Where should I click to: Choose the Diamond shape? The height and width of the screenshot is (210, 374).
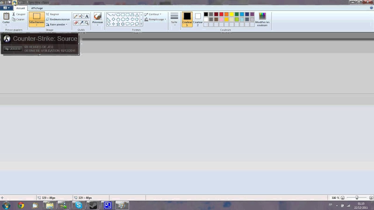pyautogui.click(x=113, y=19)
